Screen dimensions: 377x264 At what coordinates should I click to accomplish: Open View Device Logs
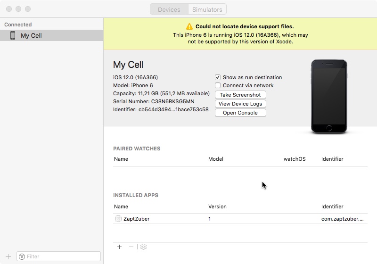240,104
